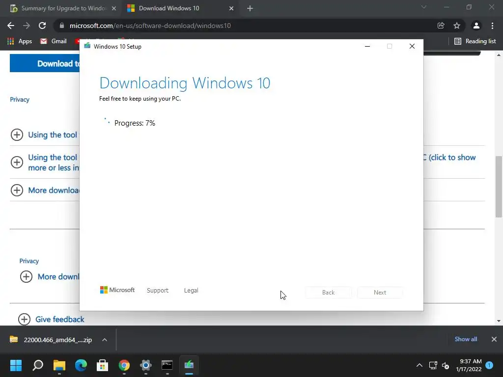Screen dimensions: 503x377
Task: Click the Back button in Setup
Action: click(x=329, y=293)
